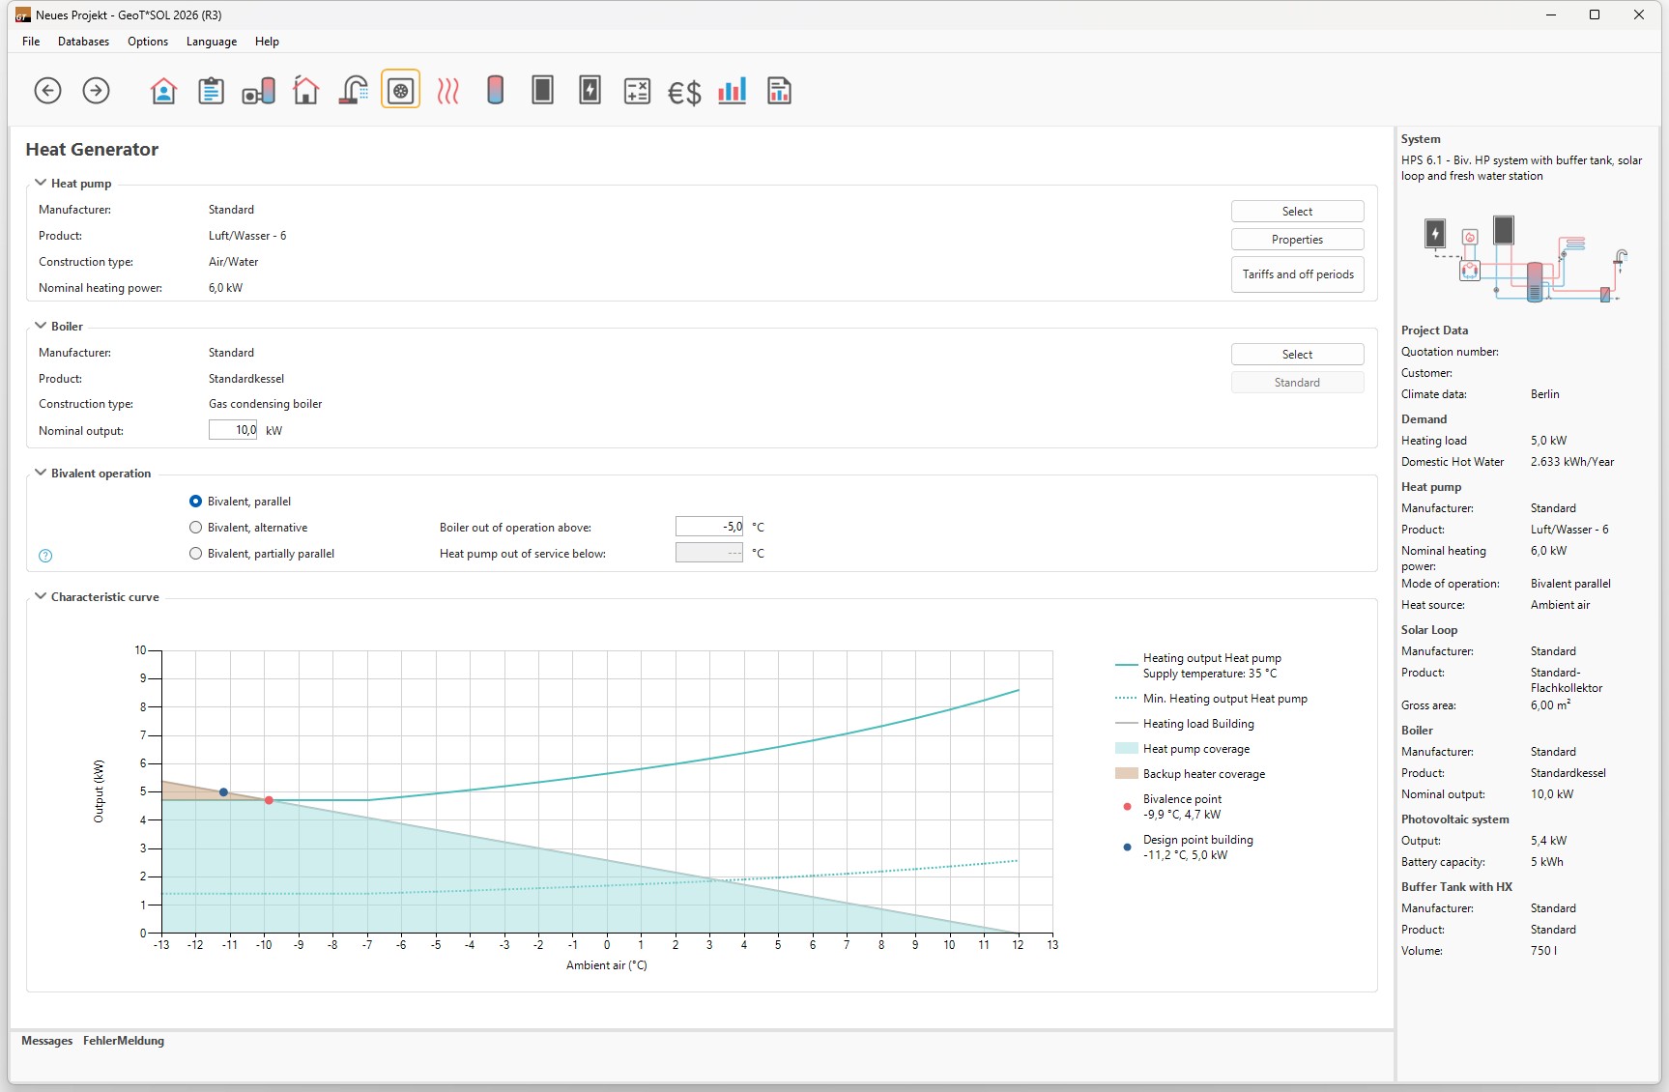Click the boiler Nominal output input field

pos(233,430)
